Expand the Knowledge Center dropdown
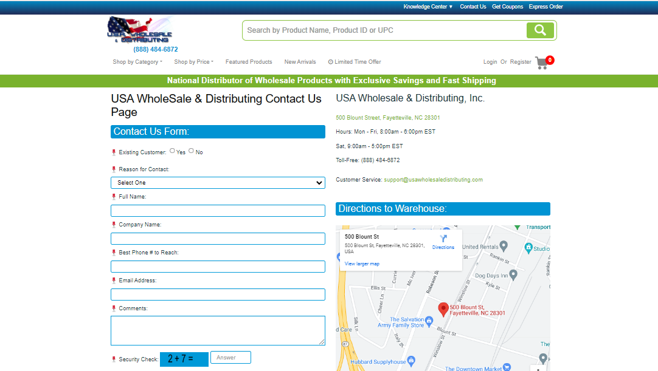This screenshot has width=658, height=371. point(428,7)
